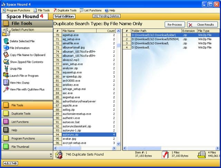Screen dimensions: 221x168
Task: Click the red X on Close Results
Action: (190, 25)
